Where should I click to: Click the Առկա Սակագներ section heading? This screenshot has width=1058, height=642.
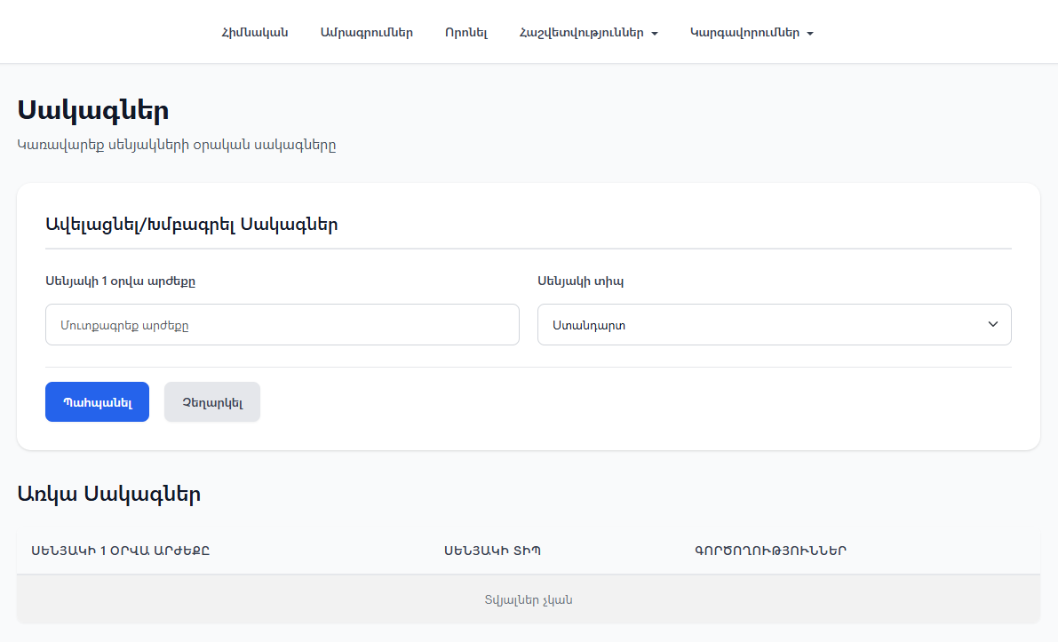tap(108, 495)
